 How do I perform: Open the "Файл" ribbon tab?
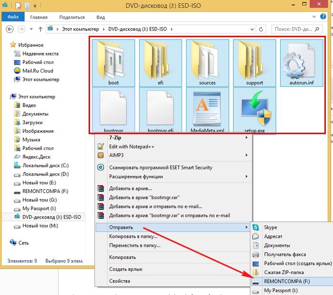click(13, 17)
